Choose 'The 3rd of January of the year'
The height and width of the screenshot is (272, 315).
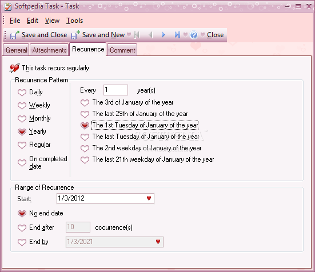coord(85,103)
